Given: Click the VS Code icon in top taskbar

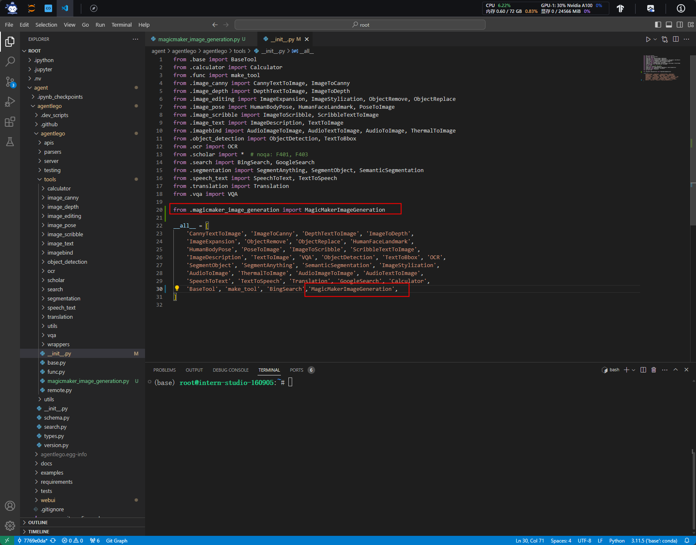Looking at the screenshot, I should (x=65, y=8).
